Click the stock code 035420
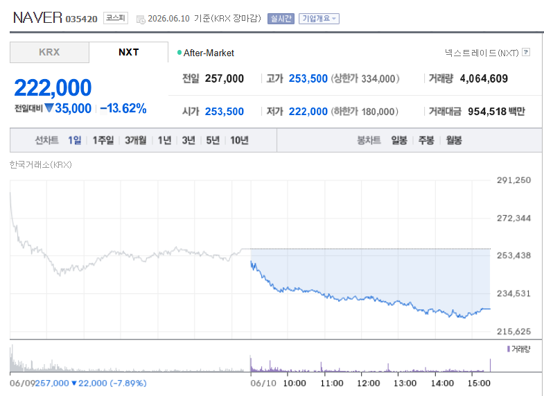 (82, 19)
